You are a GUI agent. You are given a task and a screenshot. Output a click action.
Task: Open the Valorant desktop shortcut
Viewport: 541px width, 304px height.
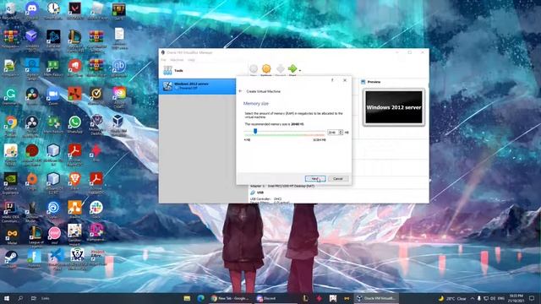[x=75, y=10]
